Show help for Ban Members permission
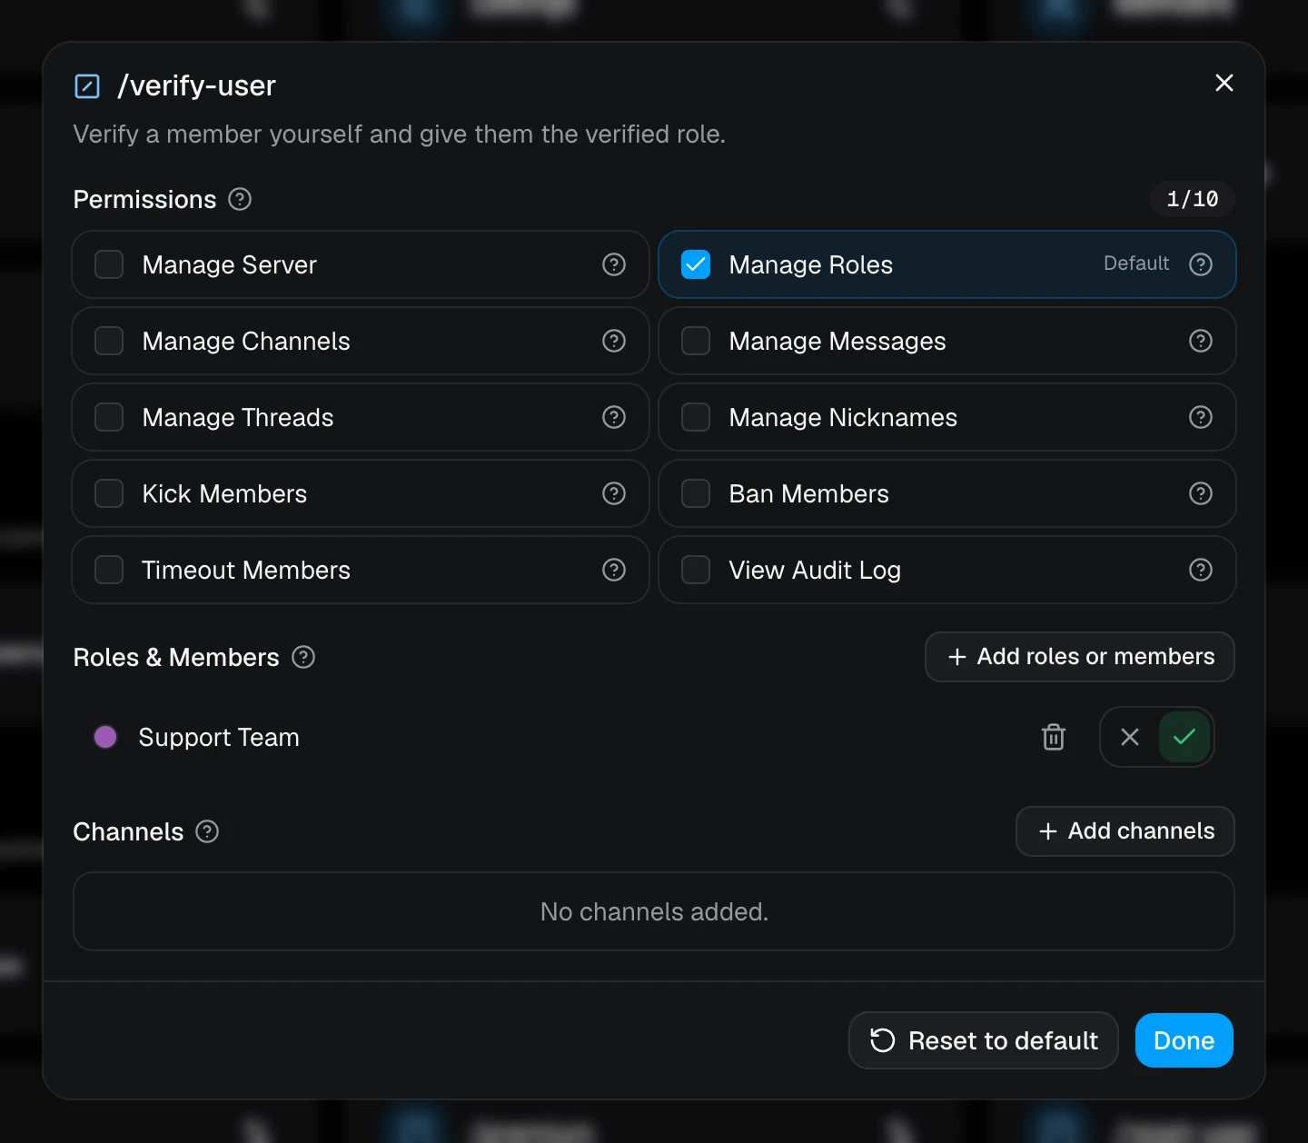The image size is (1308, 1143). tap(1201, 493)
